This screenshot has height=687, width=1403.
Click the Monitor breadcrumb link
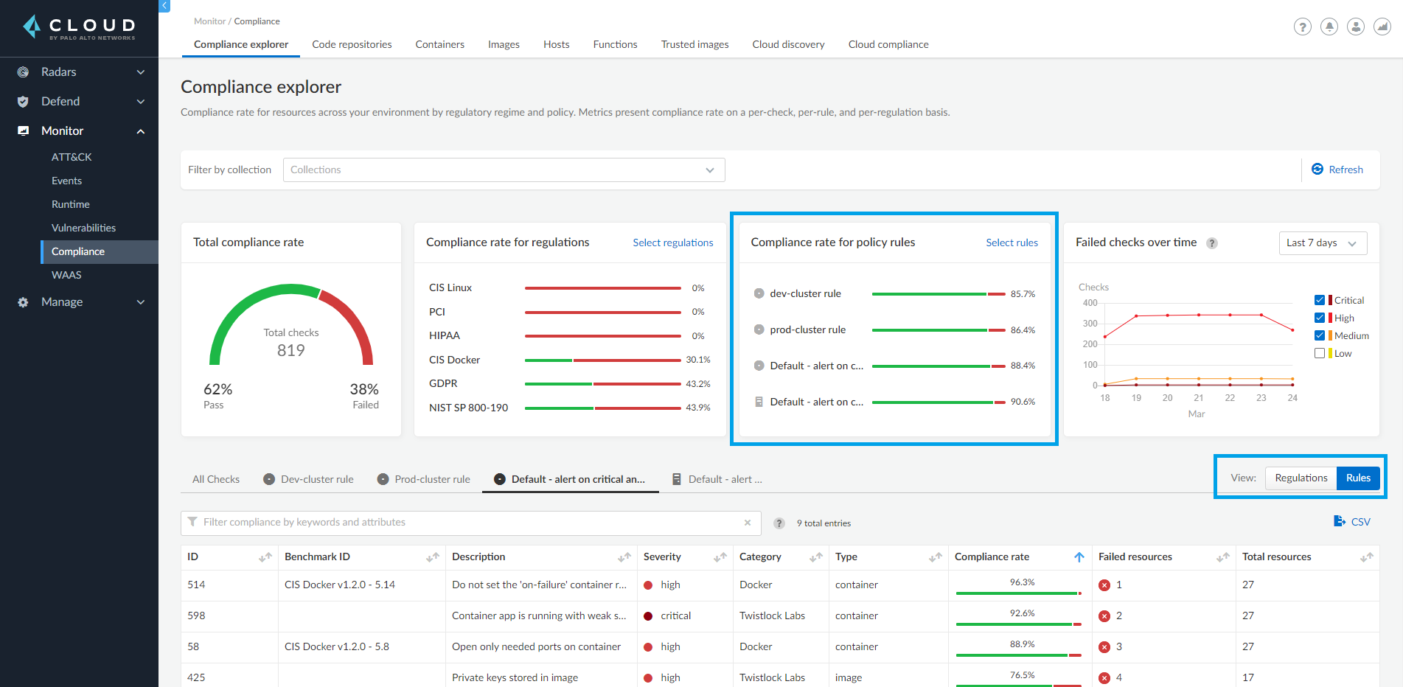tap(209, 21)
